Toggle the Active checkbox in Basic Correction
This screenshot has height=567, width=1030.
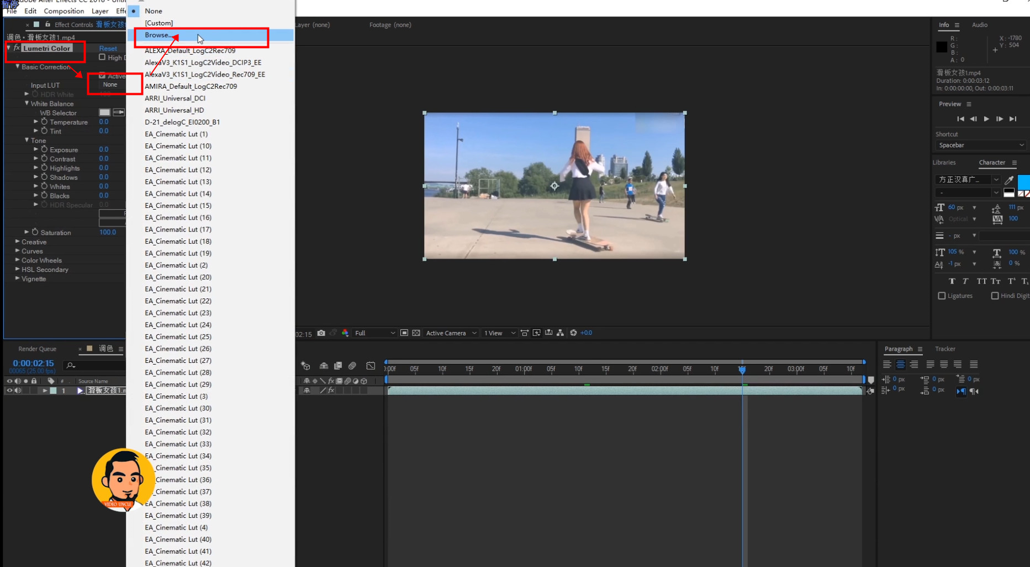click(x=102, y=76)
